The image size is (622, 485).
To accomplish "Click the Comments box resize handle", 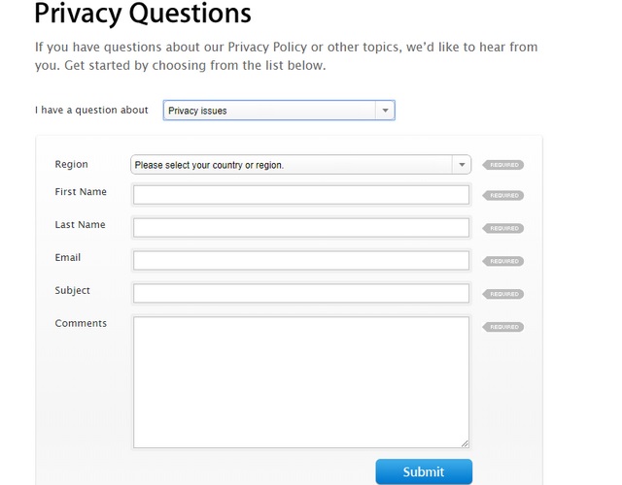I will click(x=465, y=443).
